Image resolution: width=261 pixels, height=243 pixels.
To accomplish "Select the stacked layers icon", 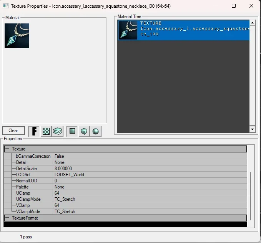I will [58, 131].
